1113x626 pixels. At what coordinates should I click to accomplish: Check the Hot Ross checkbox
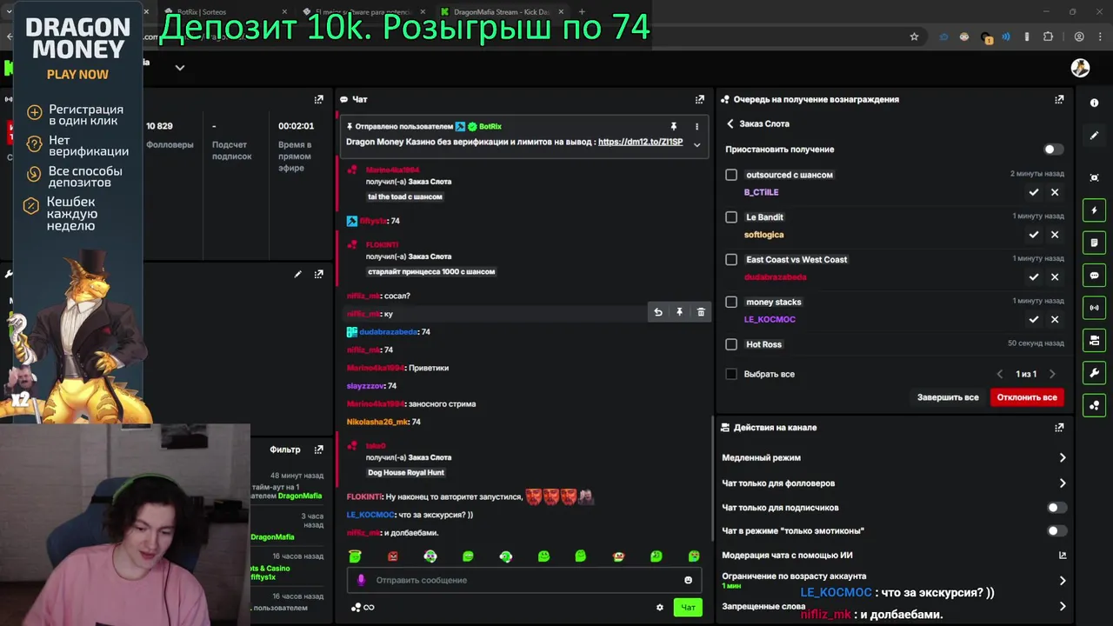point(731,344)
